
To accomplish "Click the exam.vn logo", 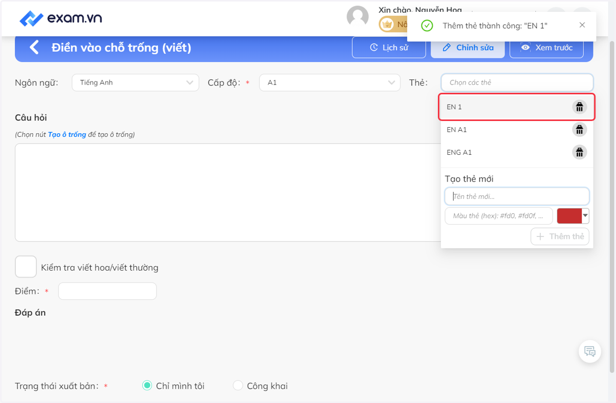I will point(61,18).
